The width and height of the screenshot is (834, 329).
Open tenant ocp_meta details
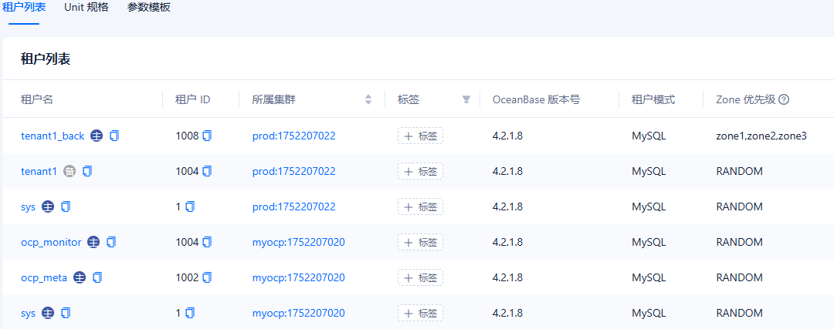(44, 277)
